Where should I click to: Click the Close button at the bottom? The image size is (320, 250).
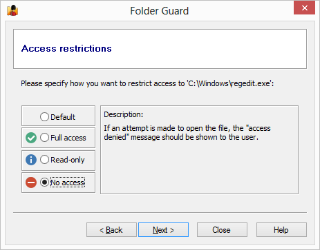pos(222,230)
